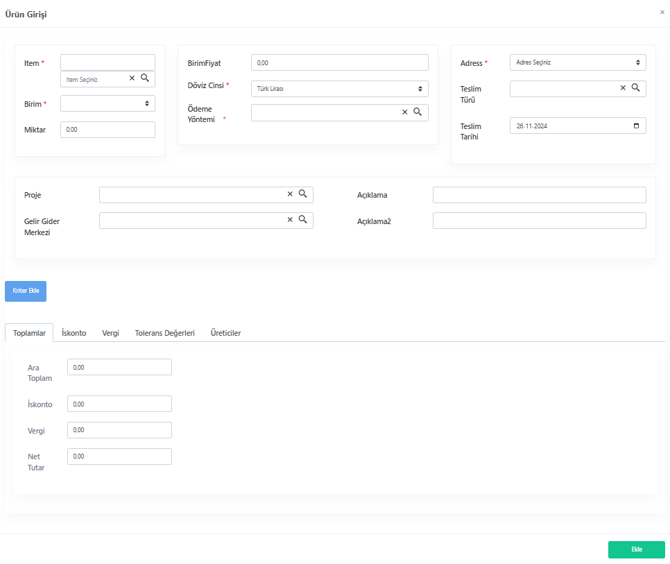Open the Proje search lookup
The width and height of the screenshot is (670, 564).
[x=302, y=194]
